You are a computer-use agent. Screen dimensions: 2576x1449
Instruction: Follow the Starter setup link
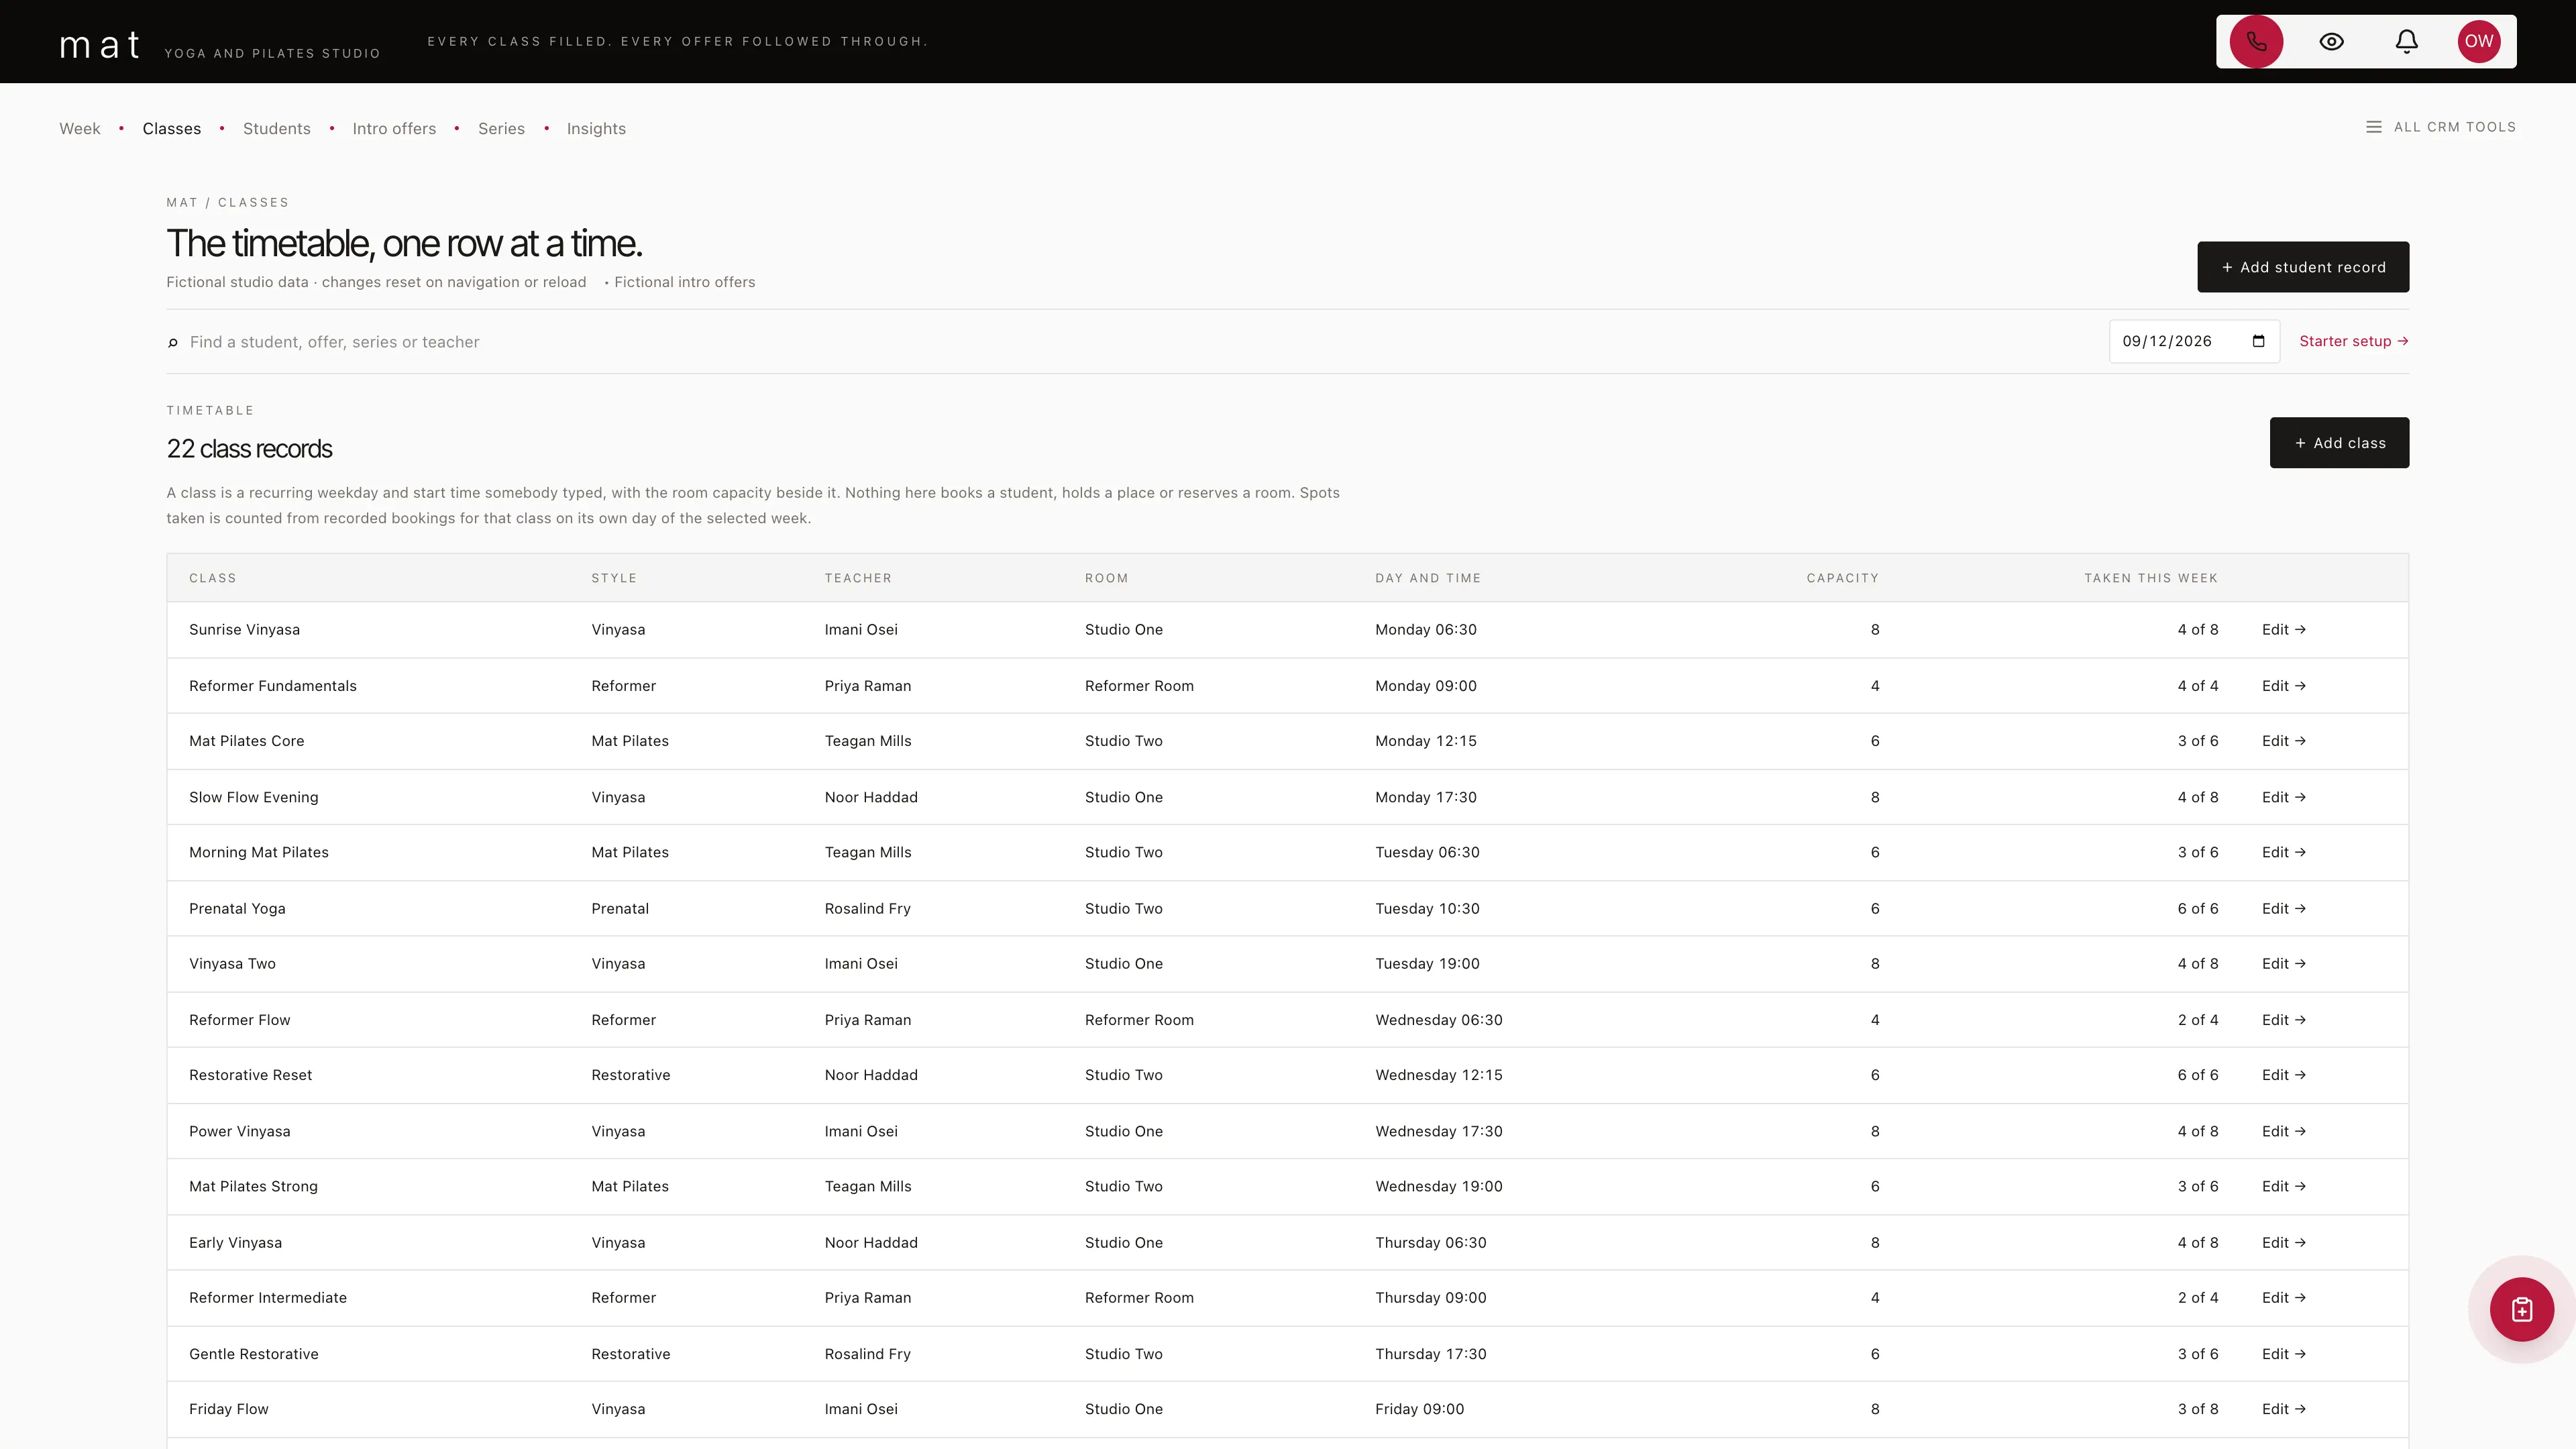point(2353,341)
